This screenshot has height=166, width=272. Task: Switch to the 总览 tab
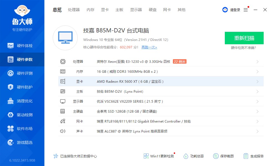[x=57, y=10]
